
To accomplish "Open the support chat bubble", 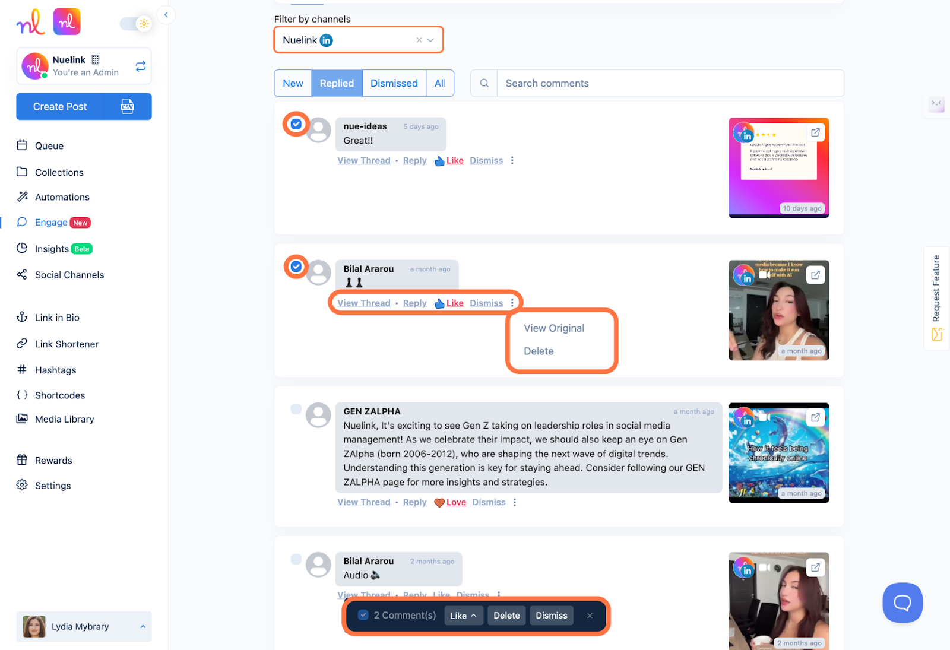I will tap(902, 603).
